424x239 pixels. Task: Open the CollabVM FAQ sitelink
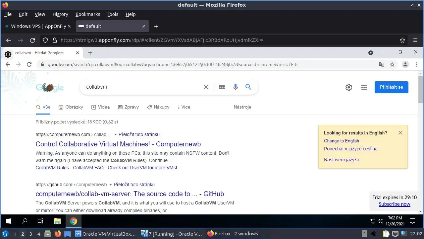88,168
